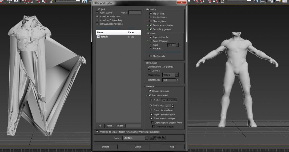This screenshot has width=289, height=152.
Task: Uncheck Import as single mesh
Action: (x=97, y=16)
